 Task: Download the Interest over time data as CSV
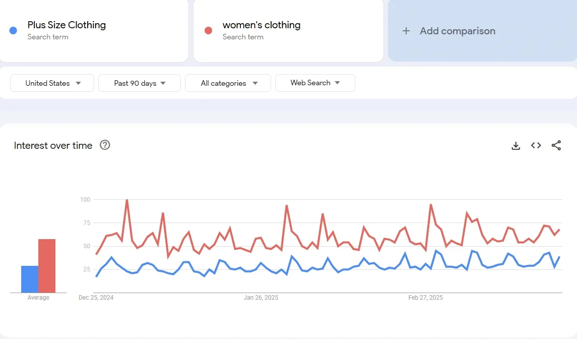coord(516,145)
